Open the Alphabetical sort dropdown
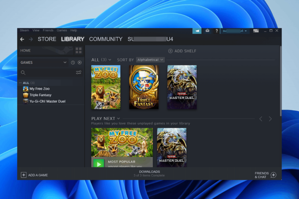The image size is (299, 199). pyautogui.click(x=150, y=60)
